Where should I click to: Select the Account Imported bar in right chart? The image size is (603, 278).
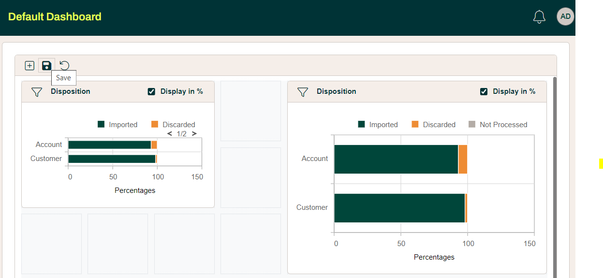coord(396,159)
